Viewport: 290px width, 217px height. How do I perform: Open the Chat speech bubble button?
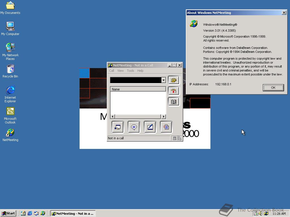pos(134,127)
